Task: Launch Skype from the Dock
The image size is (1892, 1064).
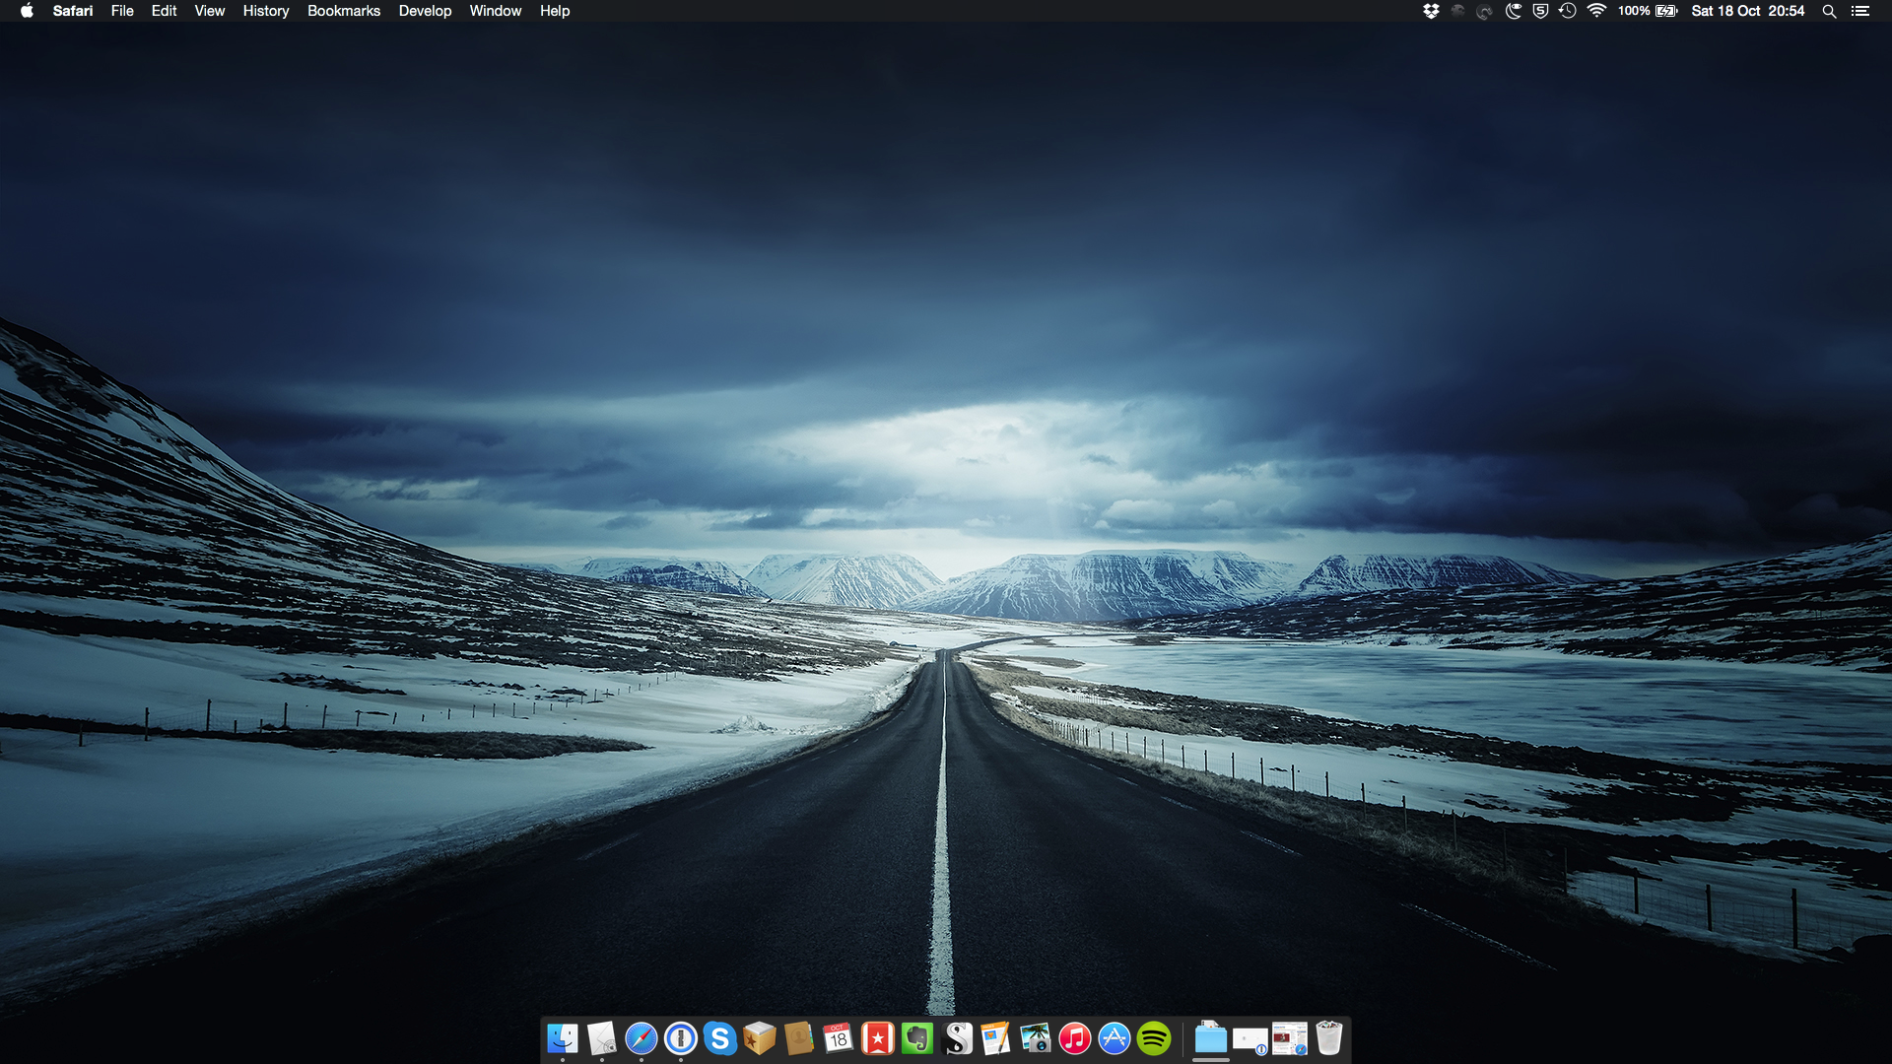Action: pos(720,1038)
